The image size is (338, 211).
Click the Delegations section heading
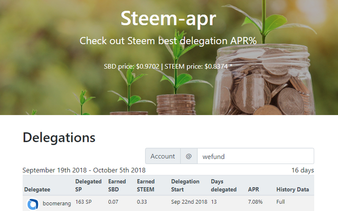pos(59,138)
